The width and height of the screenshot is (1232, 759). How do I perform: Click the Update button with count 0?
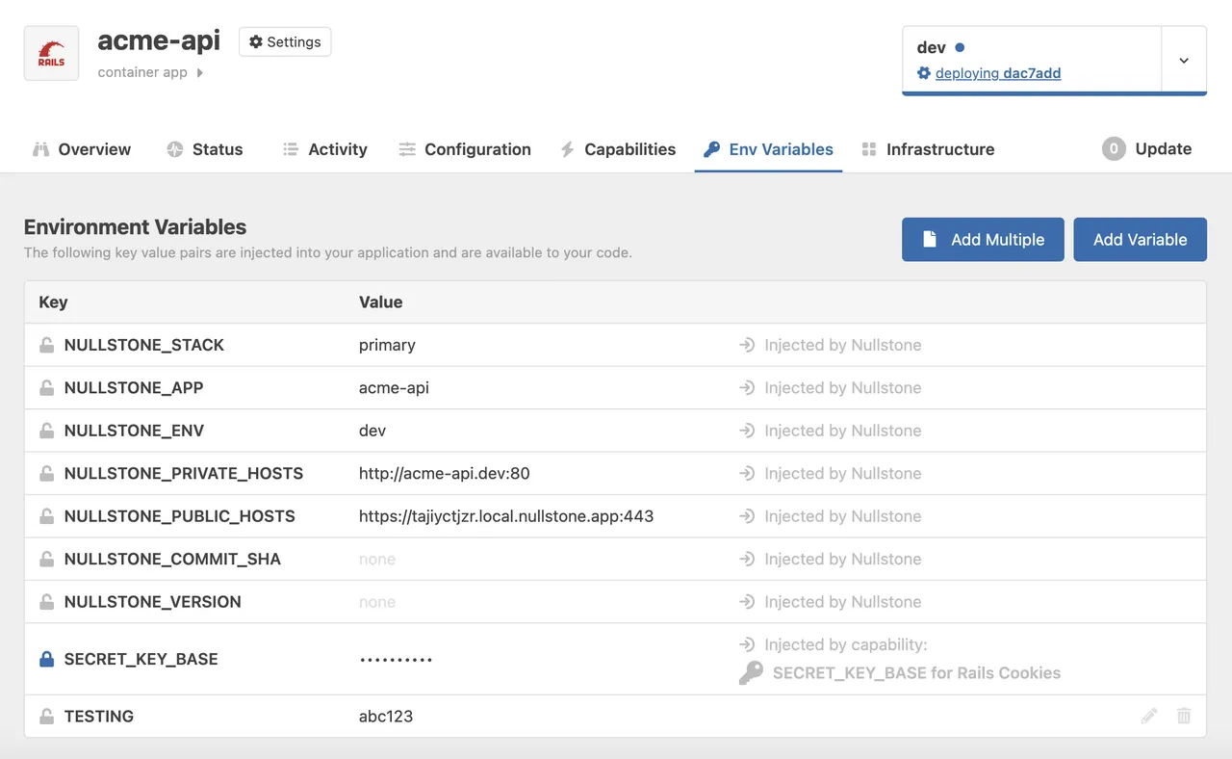click(1147, 149)
